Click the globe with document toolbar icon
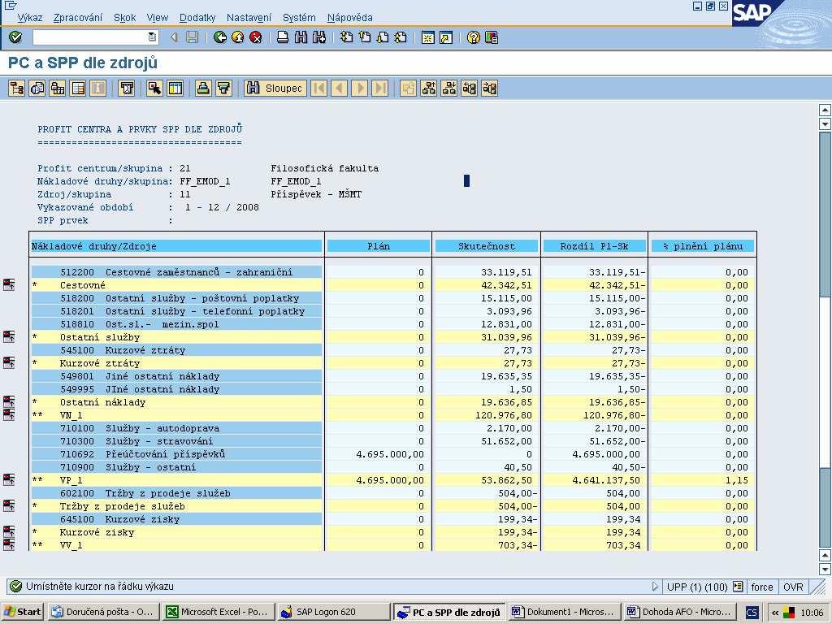The height and width of the screenshot is (624, 832). tap(37, 88)
